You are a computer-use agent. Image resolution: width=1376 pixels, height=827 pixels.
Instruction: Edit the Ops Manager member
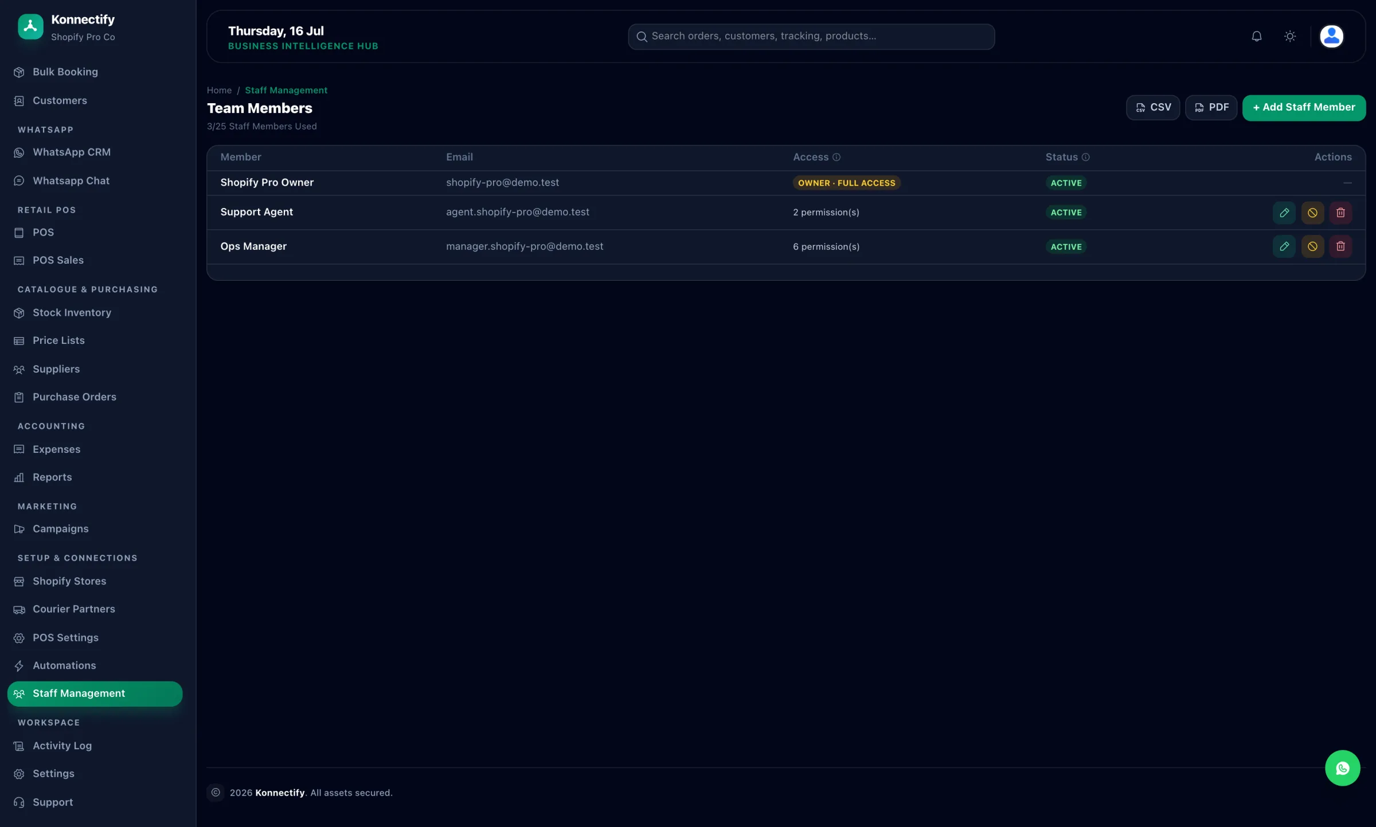[1284, 246]
